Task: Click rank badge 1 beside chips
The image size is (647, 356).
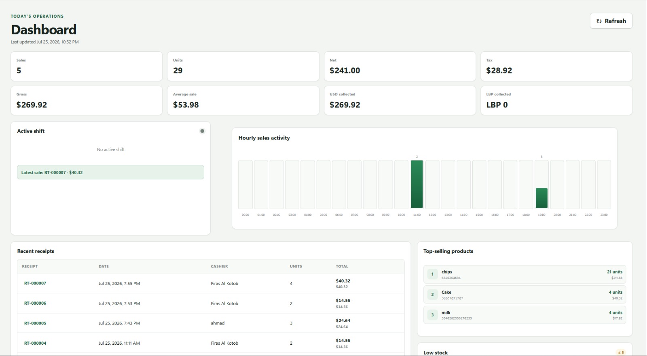Action: [x=432, y=274]
